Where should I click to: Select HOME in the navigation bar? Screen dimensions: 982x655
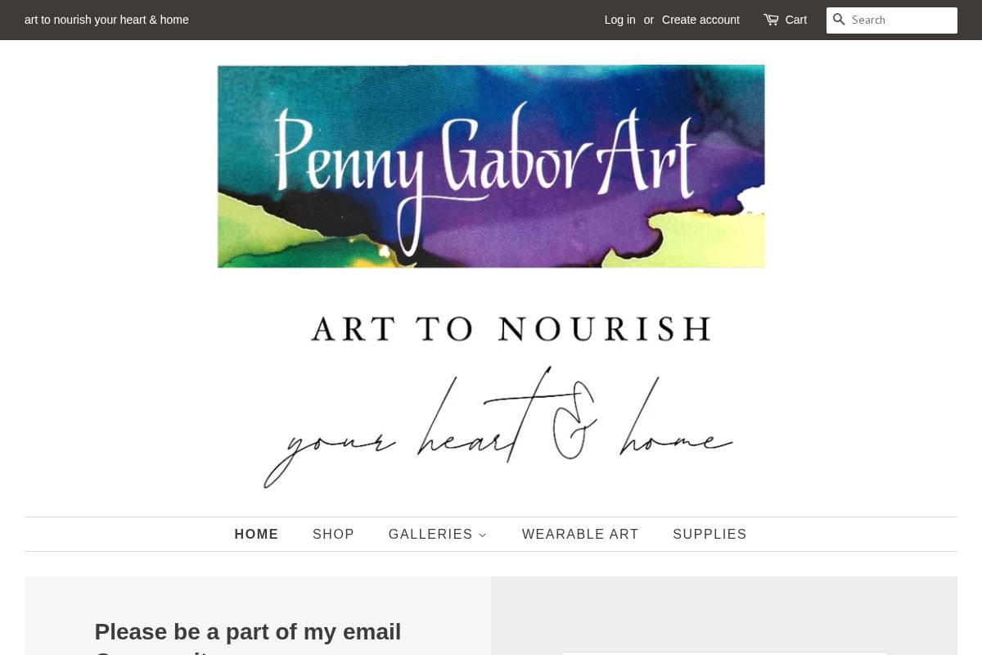point(256,534)
